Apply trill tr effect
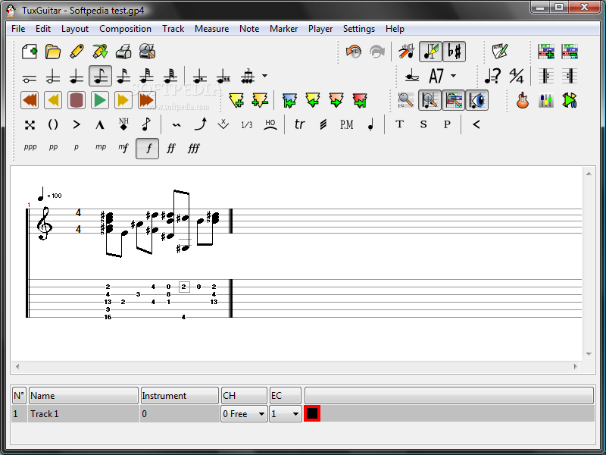The width and height of the screenshot is (606, 455). click(x=299, y=125)
